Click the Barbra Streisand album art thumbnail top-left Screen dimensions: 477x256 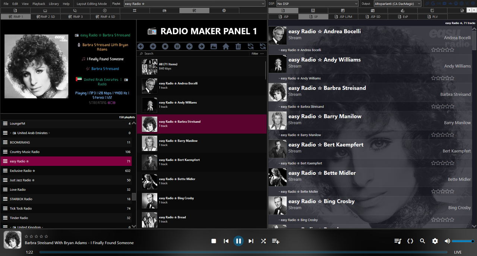pyautogui.click(x=37, y=66)
